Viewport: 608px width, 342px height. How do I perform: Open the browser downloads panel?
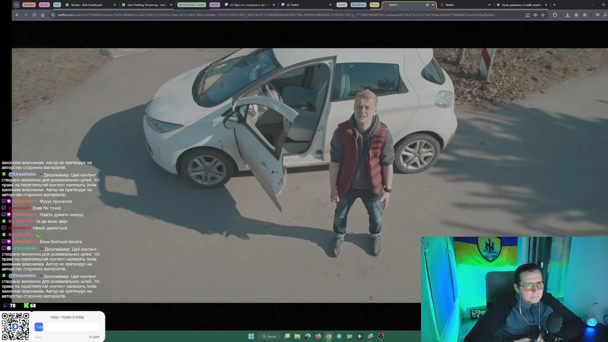(568, 15)
